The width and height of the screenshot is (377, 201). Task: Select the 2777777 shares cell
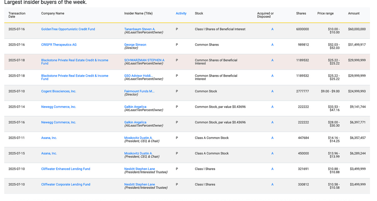(302, 91)
